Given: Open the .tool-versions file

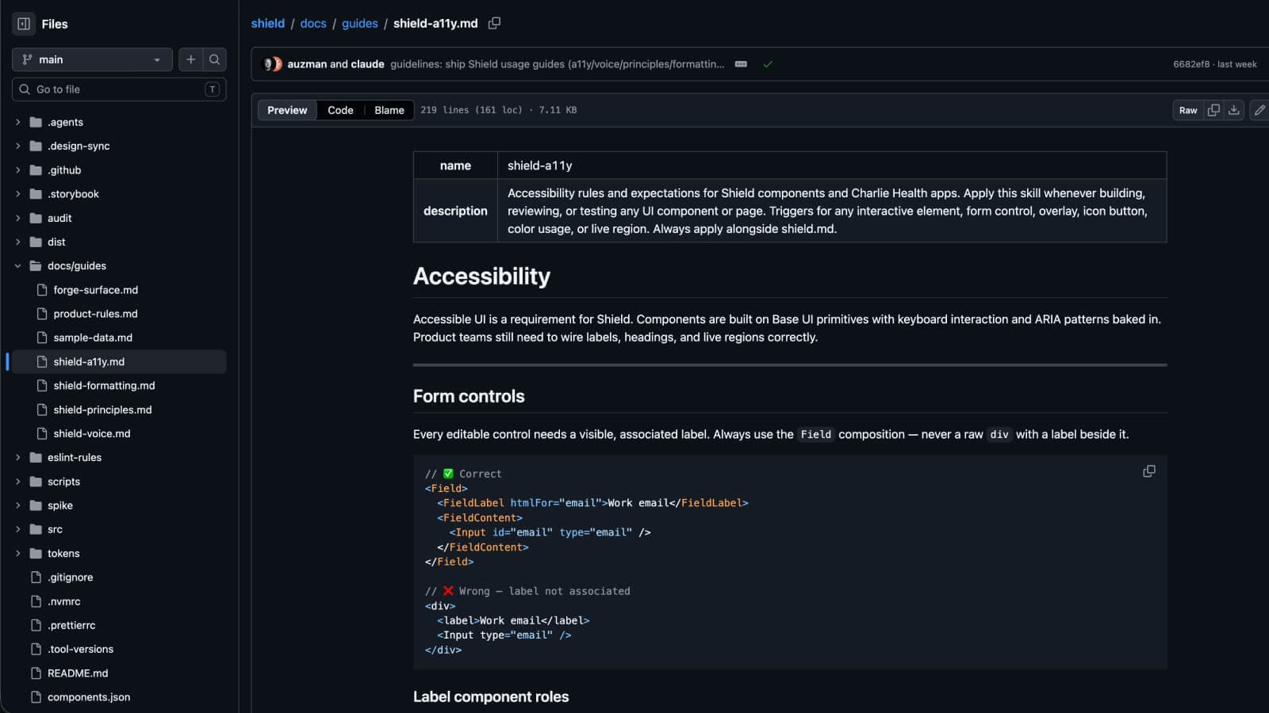Looking at the screenshot, I should [x=80, y=649].
